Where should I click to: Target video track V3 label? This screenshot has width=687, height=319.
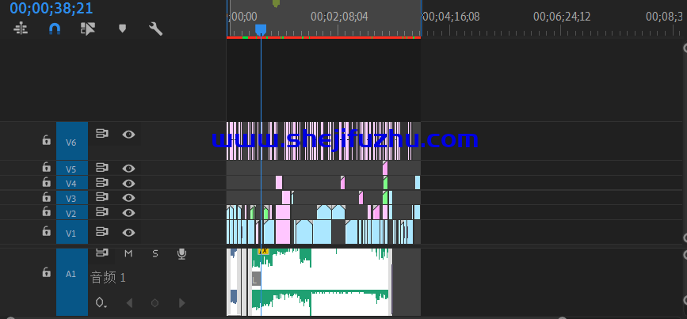pyautogui.click(x=71, y=199)
